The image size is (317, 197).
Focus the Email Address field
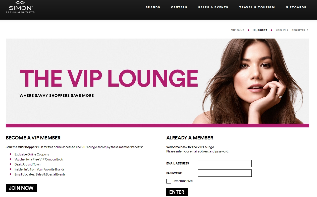225,163
